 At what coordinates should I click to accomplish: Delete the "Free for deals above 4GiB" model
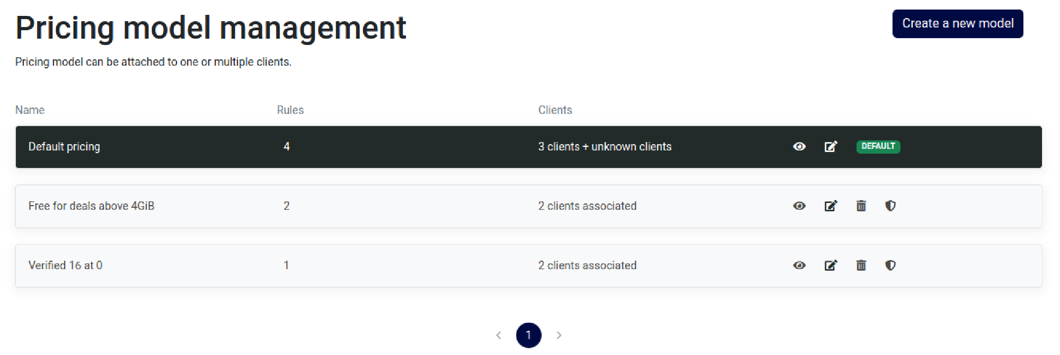(x=861, y=206)
